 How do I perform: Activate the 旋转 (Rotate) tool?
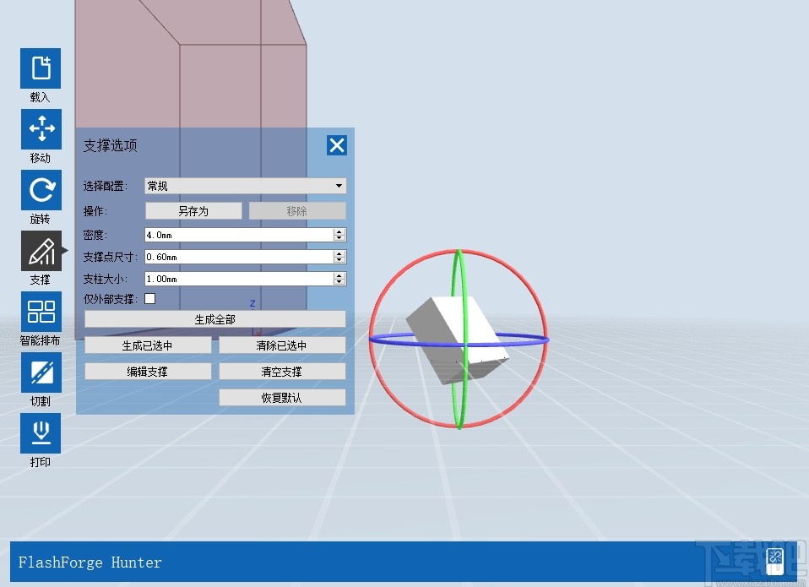(40, 191)
